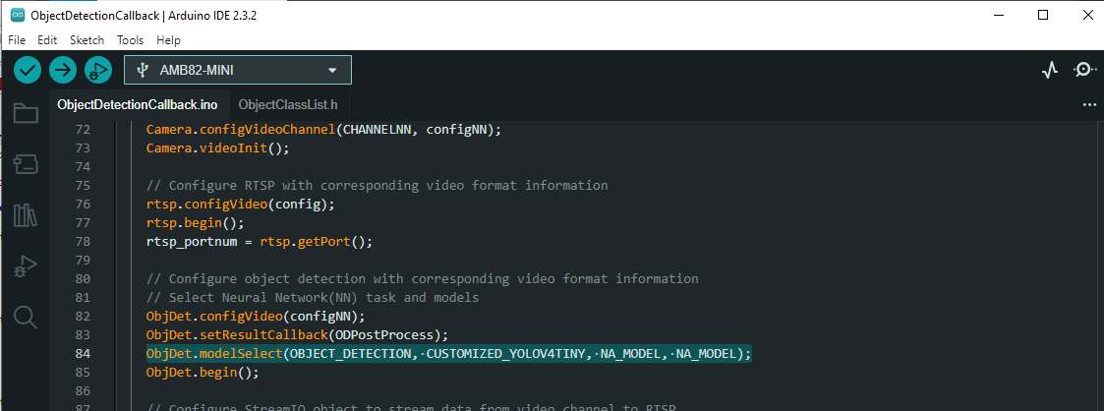Open the Debug sidebar panel

click(x=26, y=265)
